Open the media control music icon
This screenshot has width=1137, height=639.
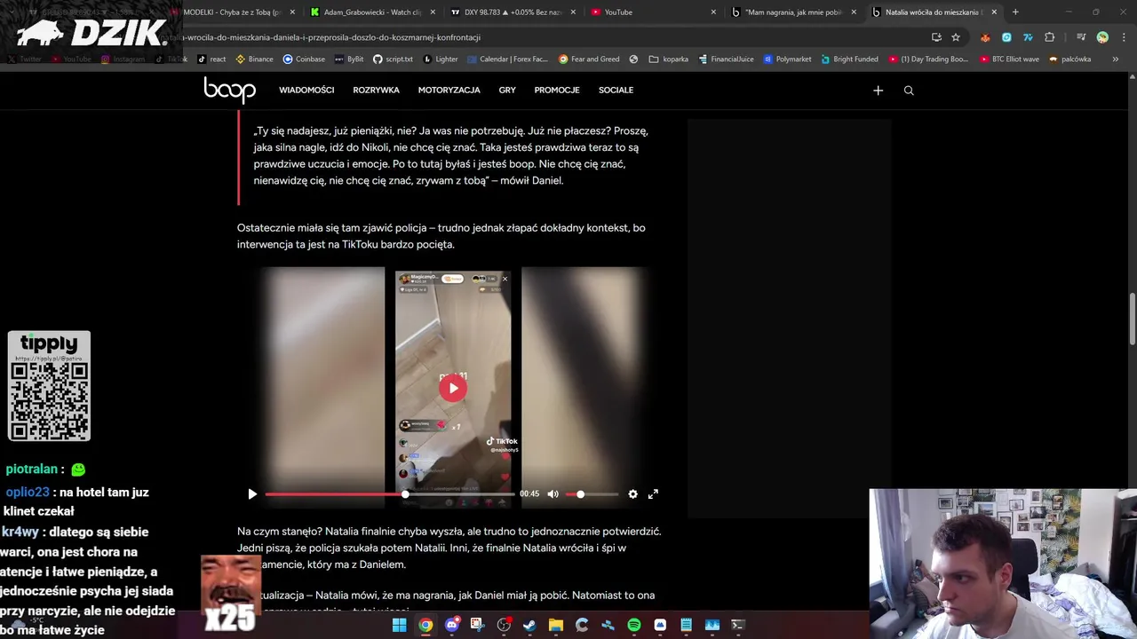tap(1081, 37)
